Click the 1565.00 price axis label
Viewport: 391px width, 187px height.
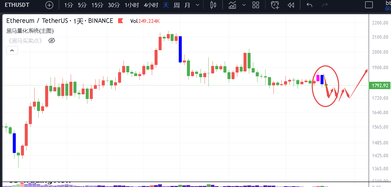click(x=380, y=127)
